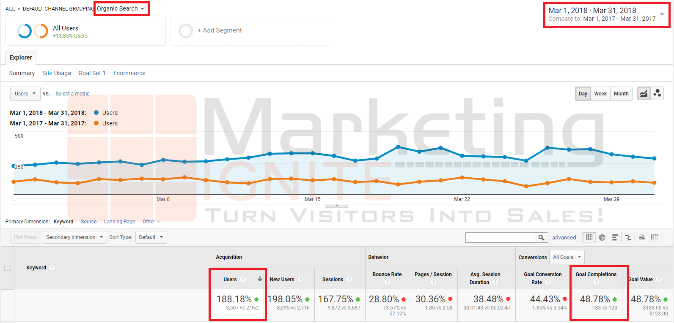This screenshot has width=674, height=323.
Task: Switch to the line chart view icon
Action: (644, 94)
